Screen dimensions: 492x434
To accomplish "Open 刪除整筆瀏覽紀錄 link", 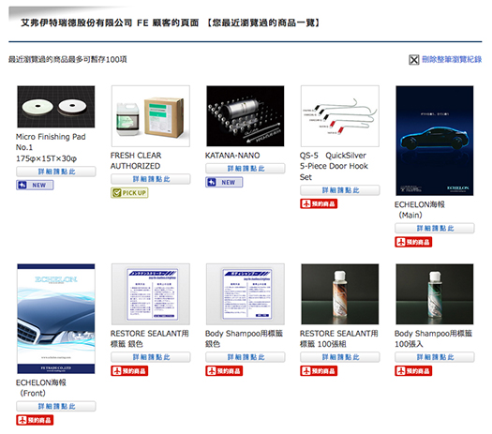I will (x=452, y=59).
